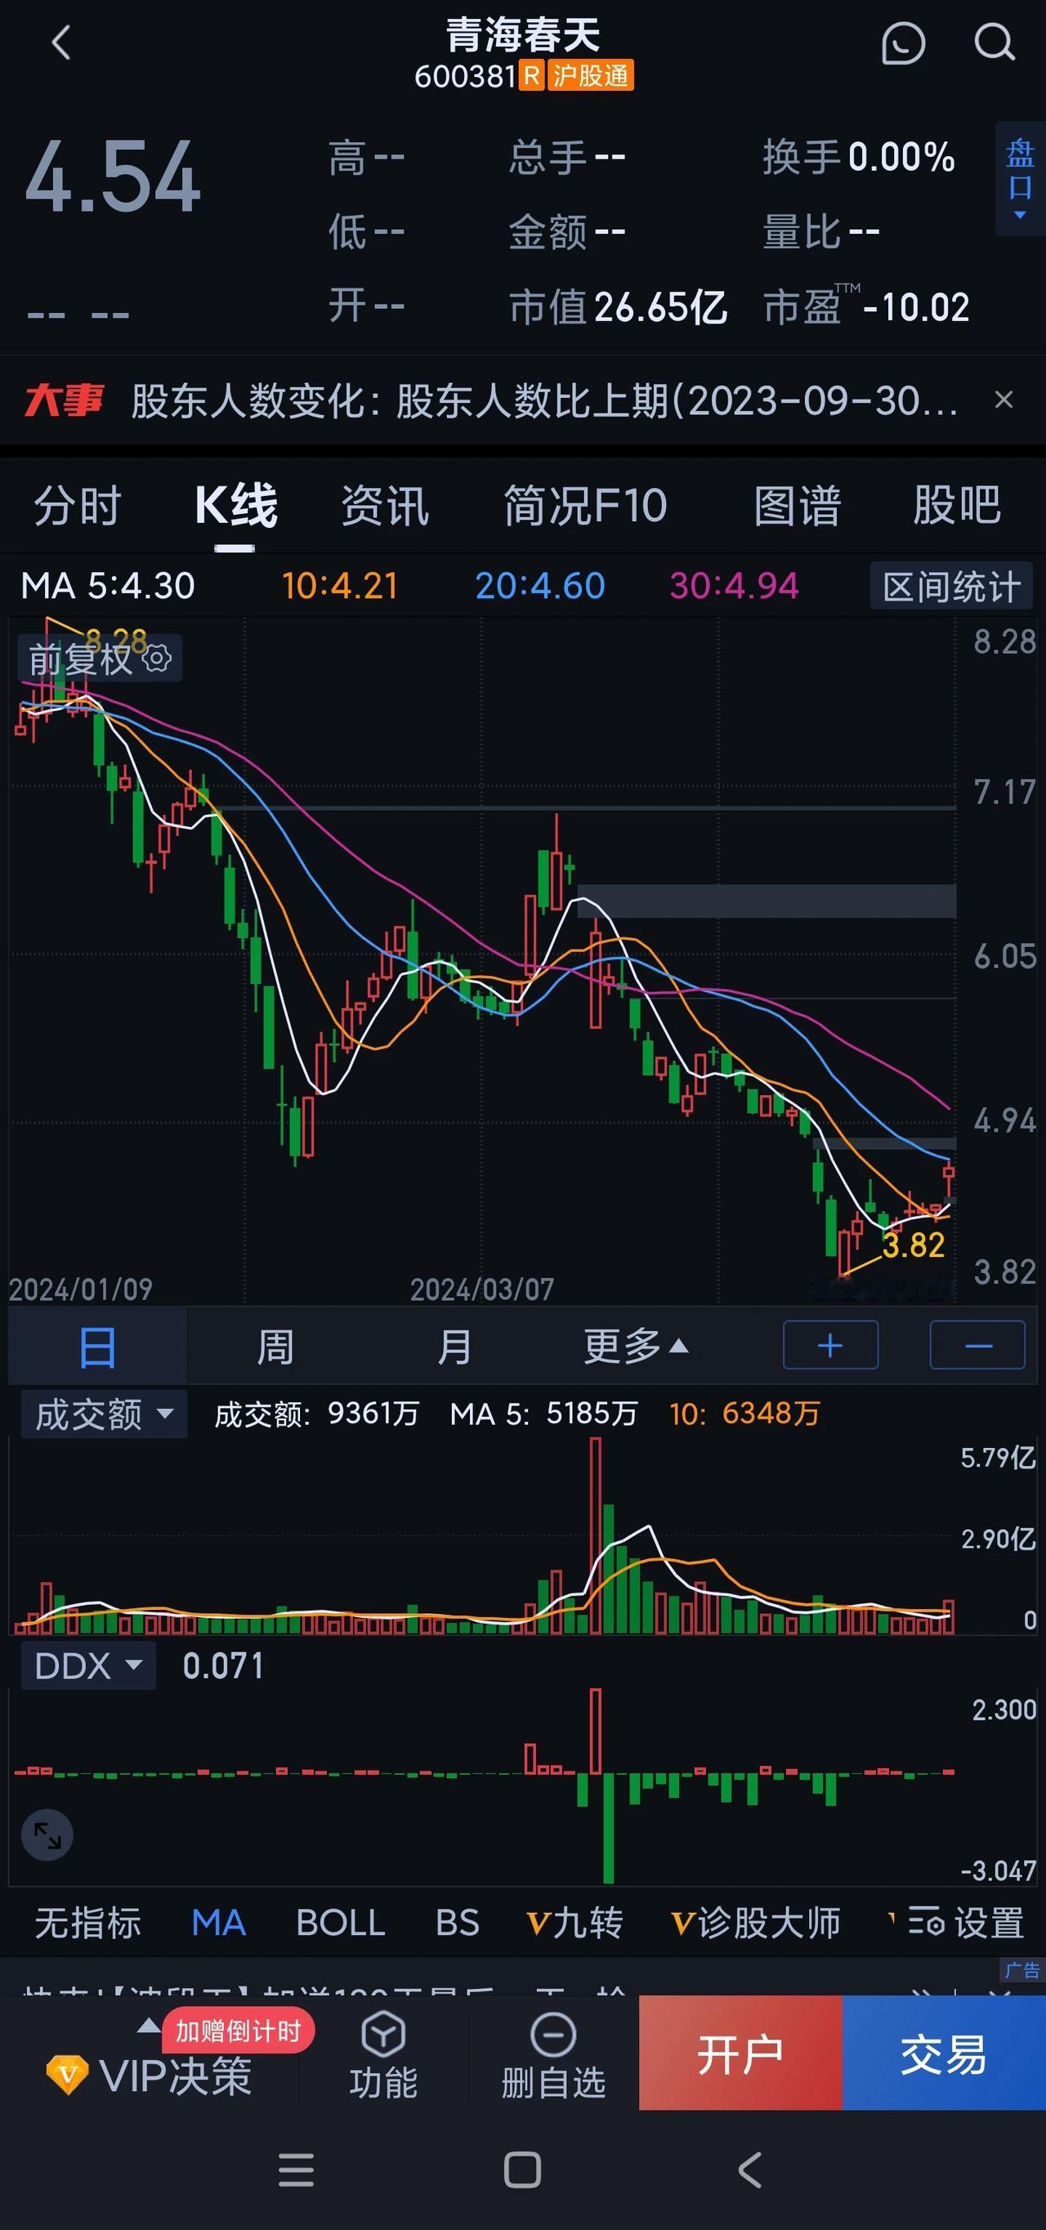This screenshot has width=1046, height=2230.
Task: Open indicator 设置 settings
Action: pyautogui.click(x=965, y=1923)
